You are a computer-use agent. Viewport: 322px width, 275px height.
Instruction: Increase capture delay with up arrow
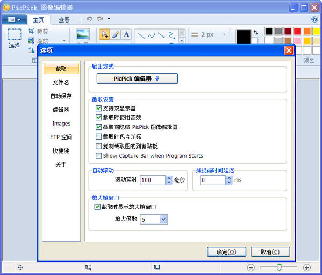pos(229,178)
